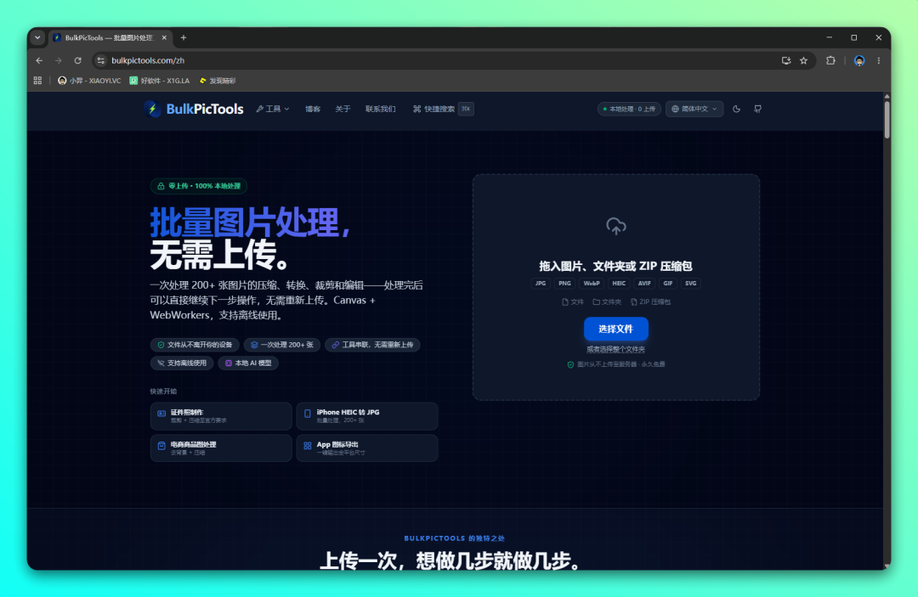
Task: Select the JPG format tag
Action: click(541, 283)
